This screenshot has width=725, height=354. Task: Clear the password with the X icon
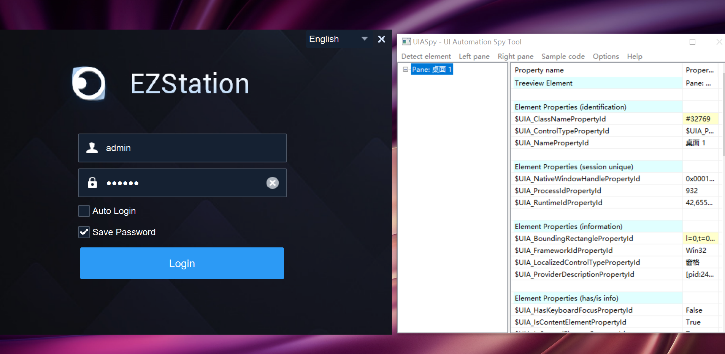(x=272, y=183)
